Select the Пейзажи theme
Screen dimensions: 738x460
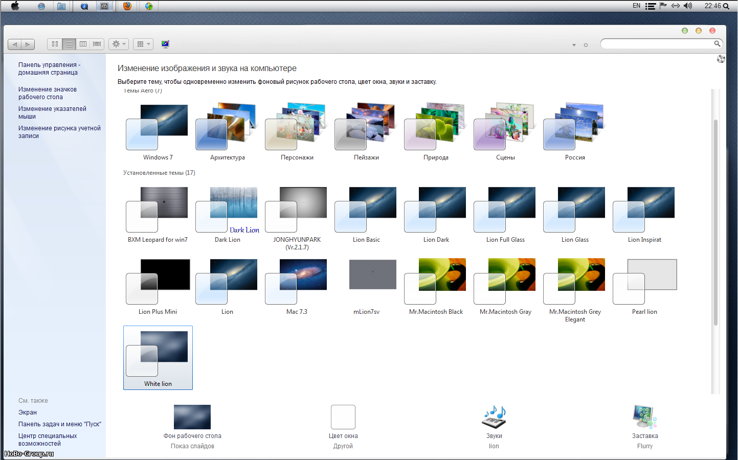366,132
